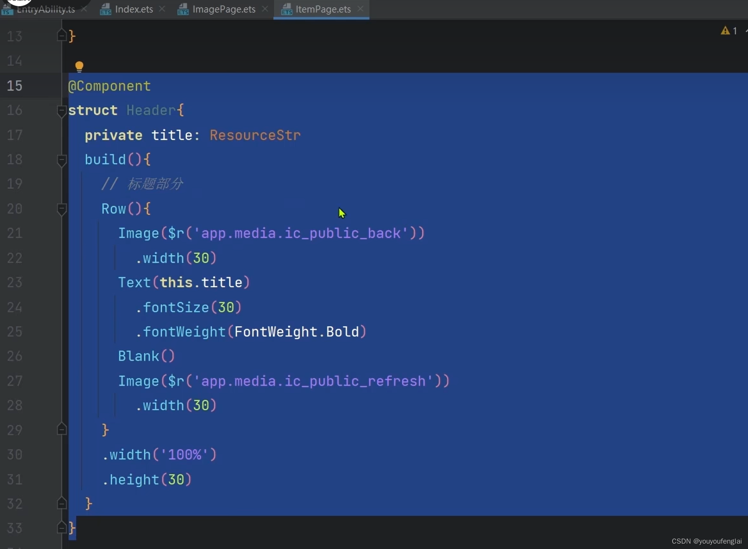Screen dimensions: 748x549
Task: Click .width(30) on line 22
Action: coord(176,258)
